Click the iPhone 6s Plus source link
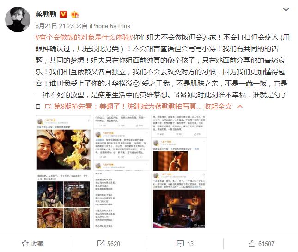 coord(110,26)
